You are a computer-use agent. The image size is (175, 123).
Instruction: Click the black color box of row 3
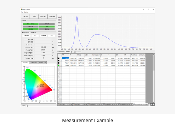(59, 63)
